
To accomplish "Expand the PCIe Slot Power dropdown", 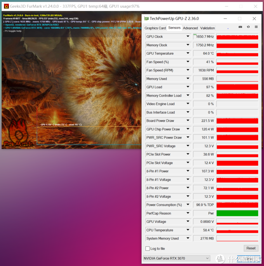I will 188,154.
